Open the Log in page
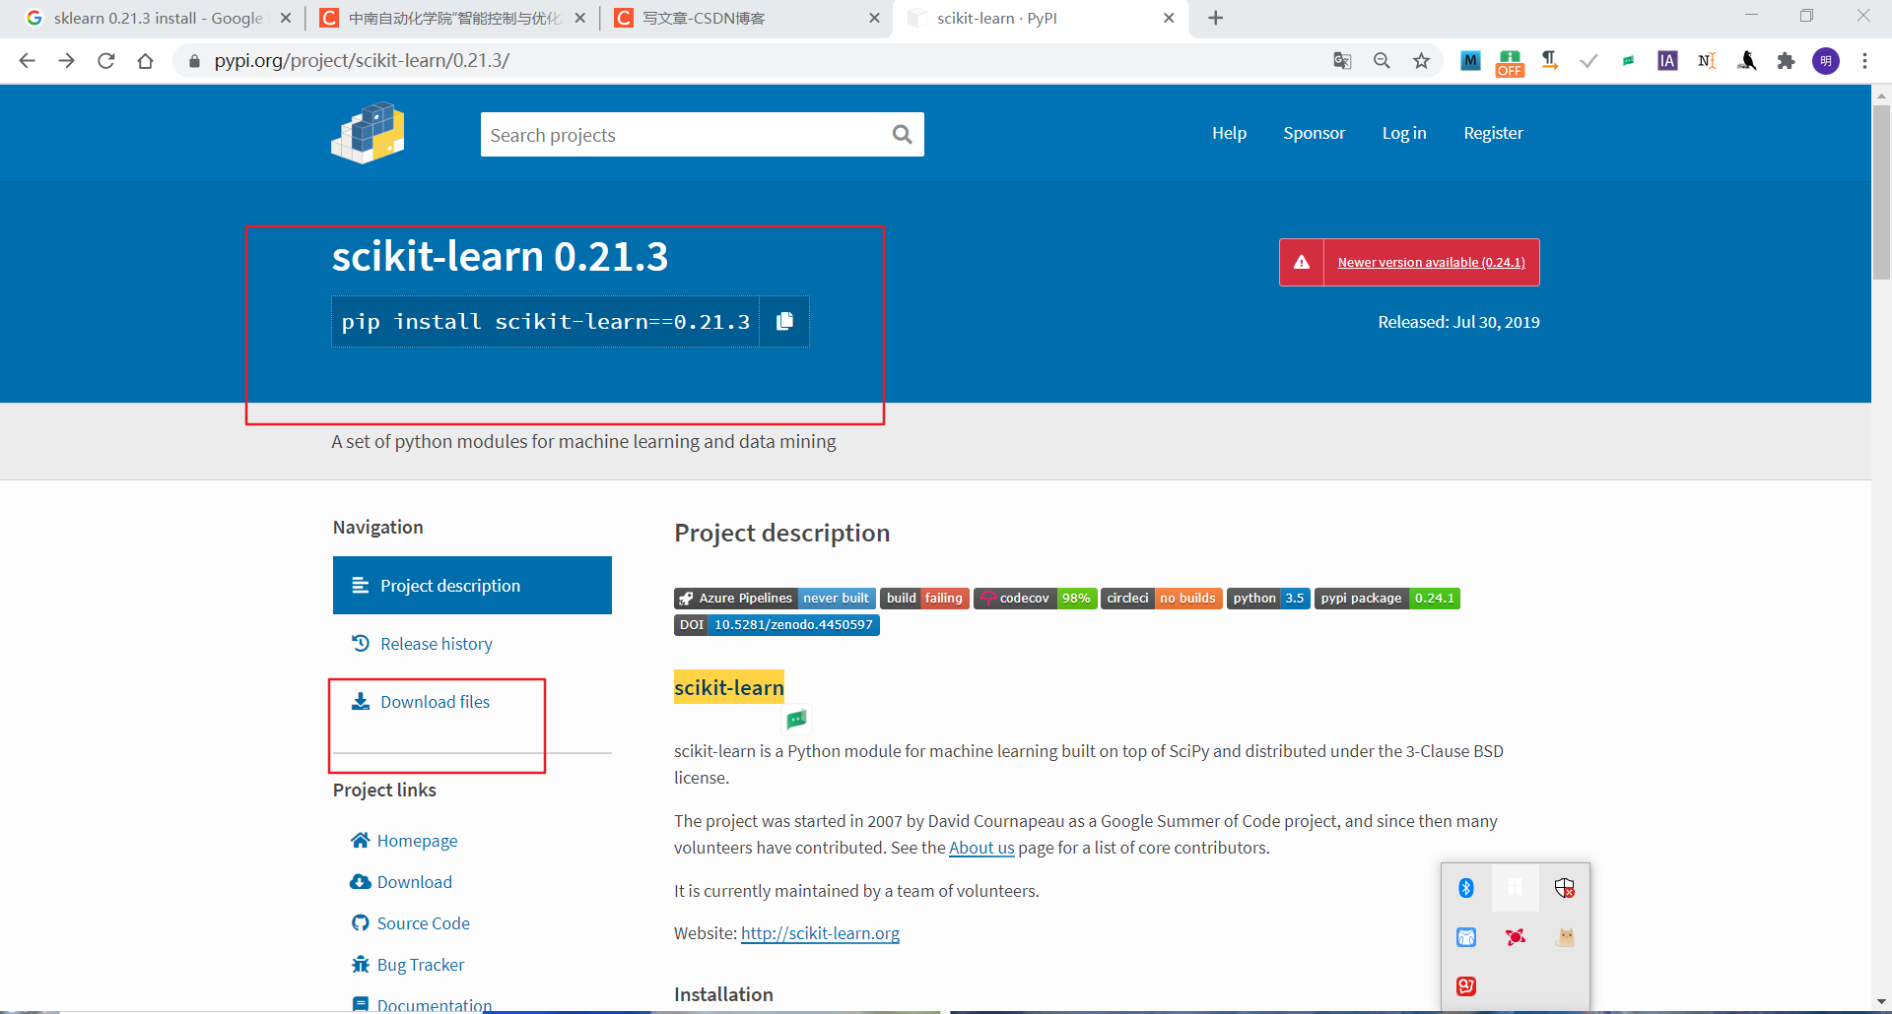1892x1014 pixels. [1403, 133]
